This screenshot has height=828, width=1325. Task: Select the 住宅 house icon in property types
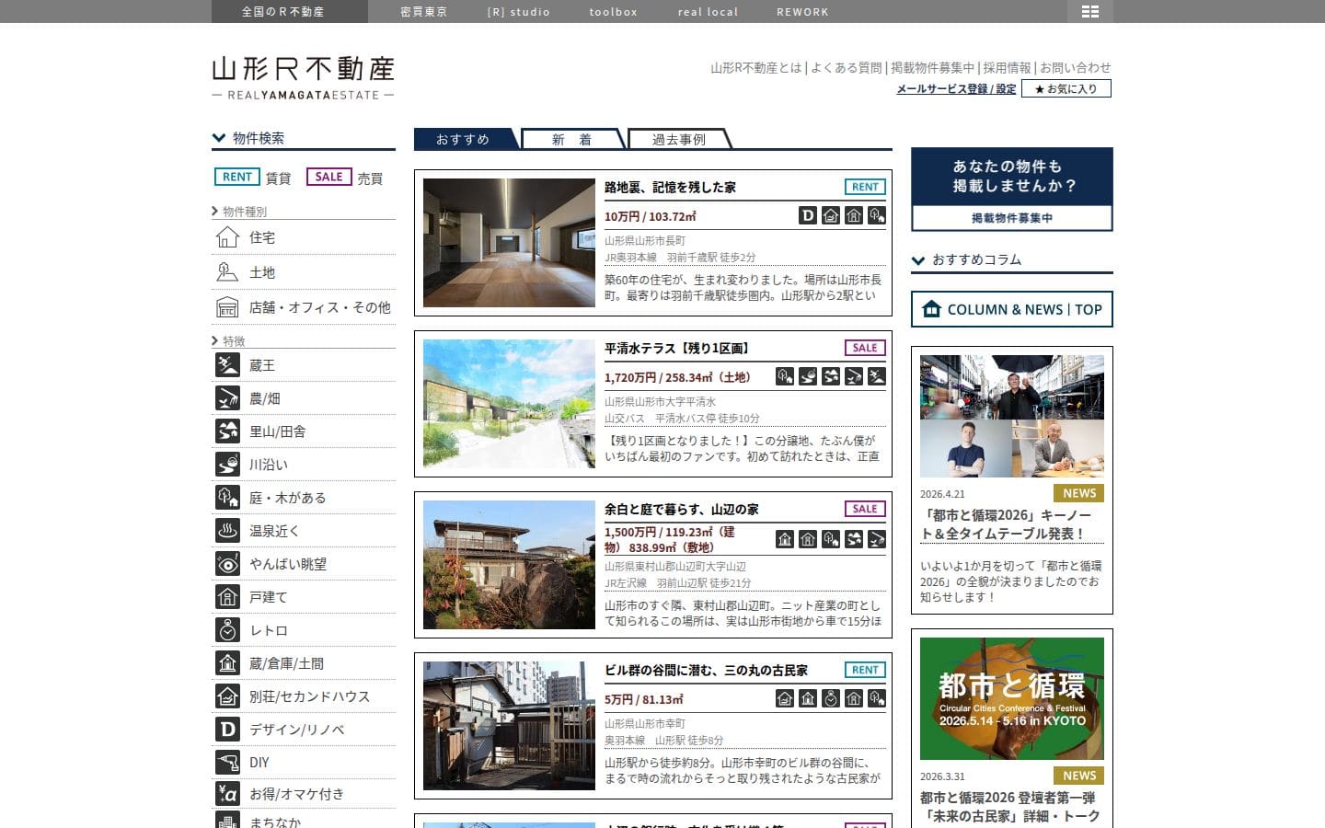(x=227, y=237)
